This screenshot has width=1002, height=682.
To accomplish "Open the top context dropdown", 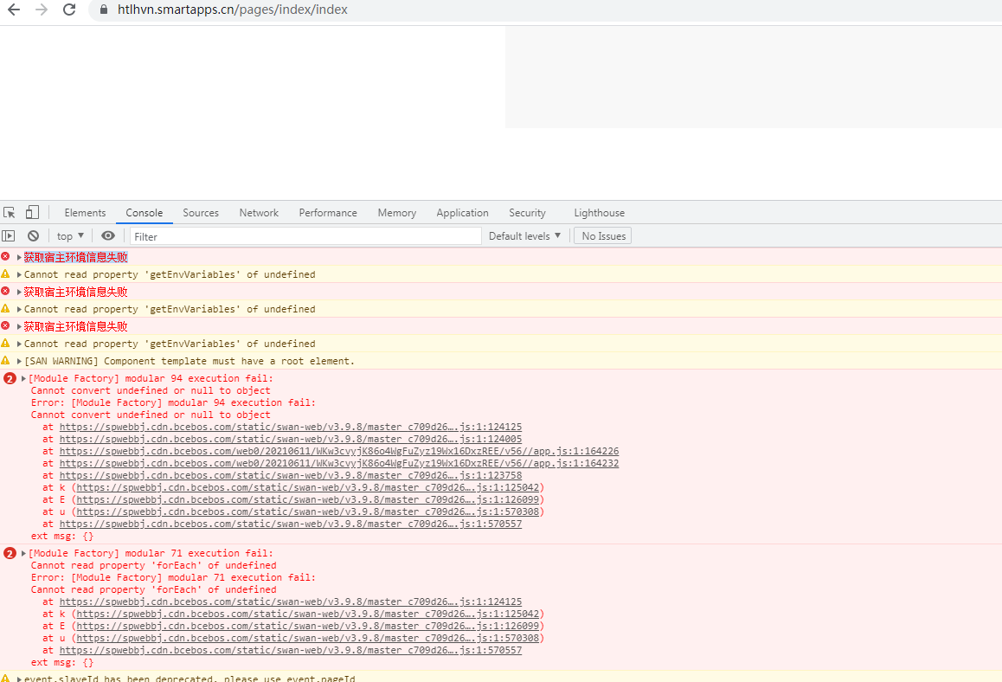I will [x=70, y=236].
